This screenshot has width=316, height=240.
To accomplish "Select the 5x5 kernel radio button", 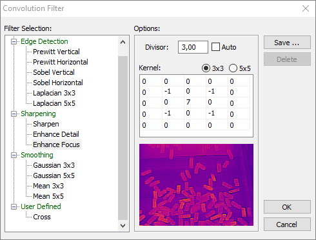I will pyautogui.click(x=233, y=68).
